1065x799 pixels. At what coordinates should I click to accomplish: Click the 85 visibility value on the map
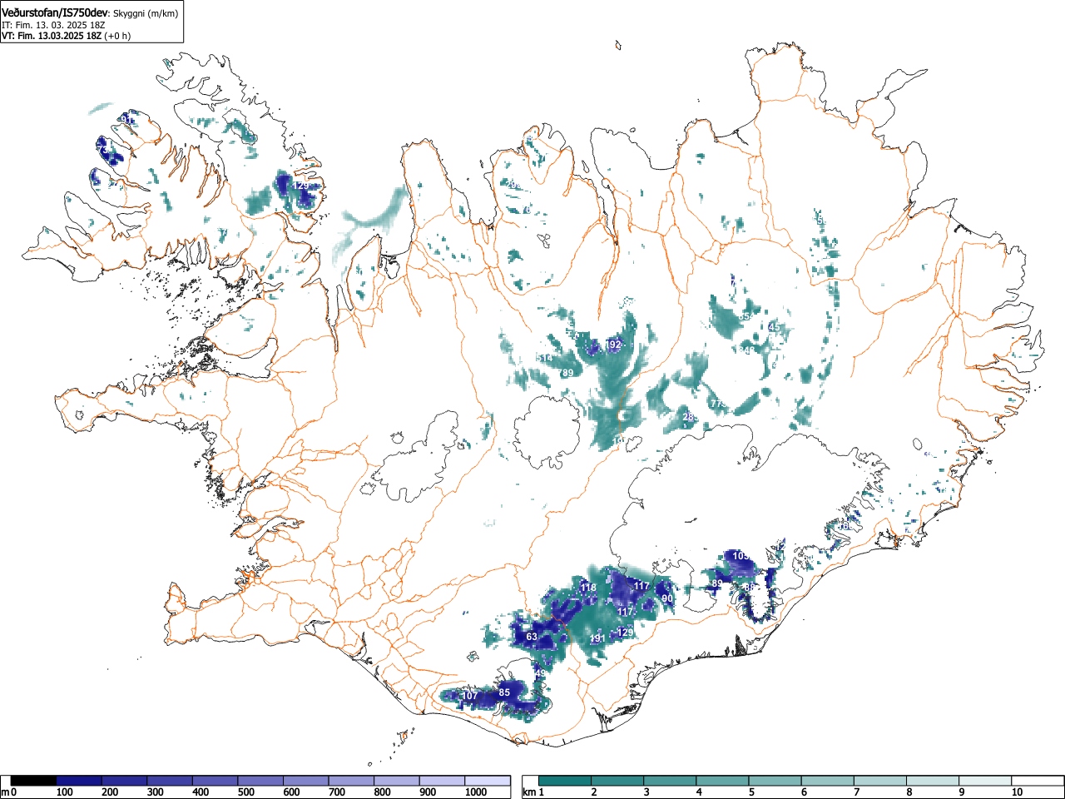pyautogui.click(x=504, y=692)
